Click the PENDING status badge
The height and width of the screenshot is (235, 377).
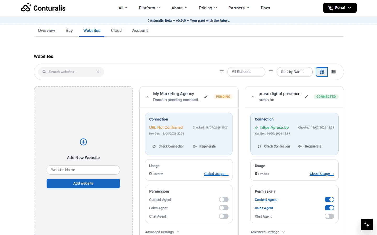point(223,97)
